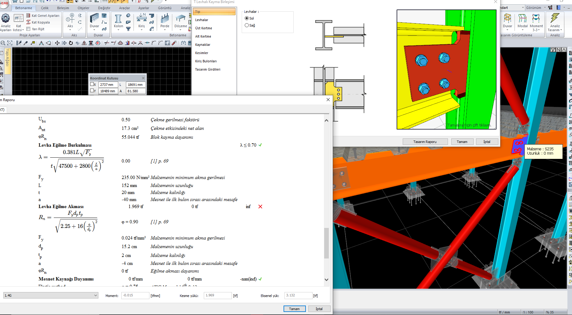Toggle the X checkbox in Koordinat Kutusu
Viewport: 572px width, 315px height.
point(92,84)
